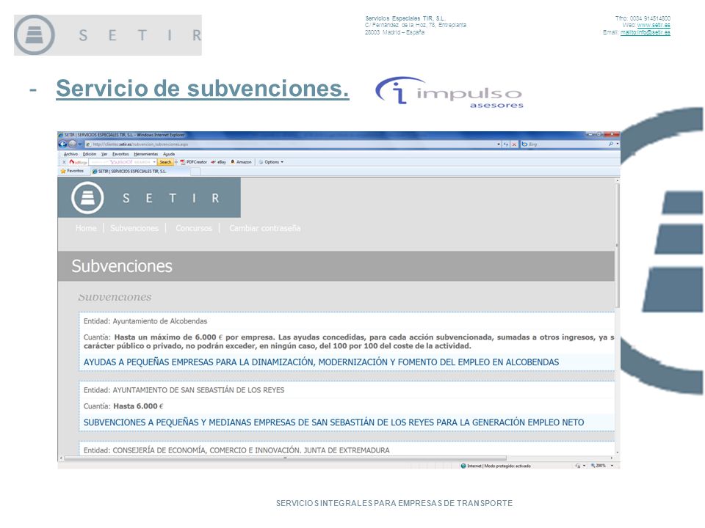Open the Edición menu
Image resolution: width=705 pixels, height=528 pixels.
90,154
